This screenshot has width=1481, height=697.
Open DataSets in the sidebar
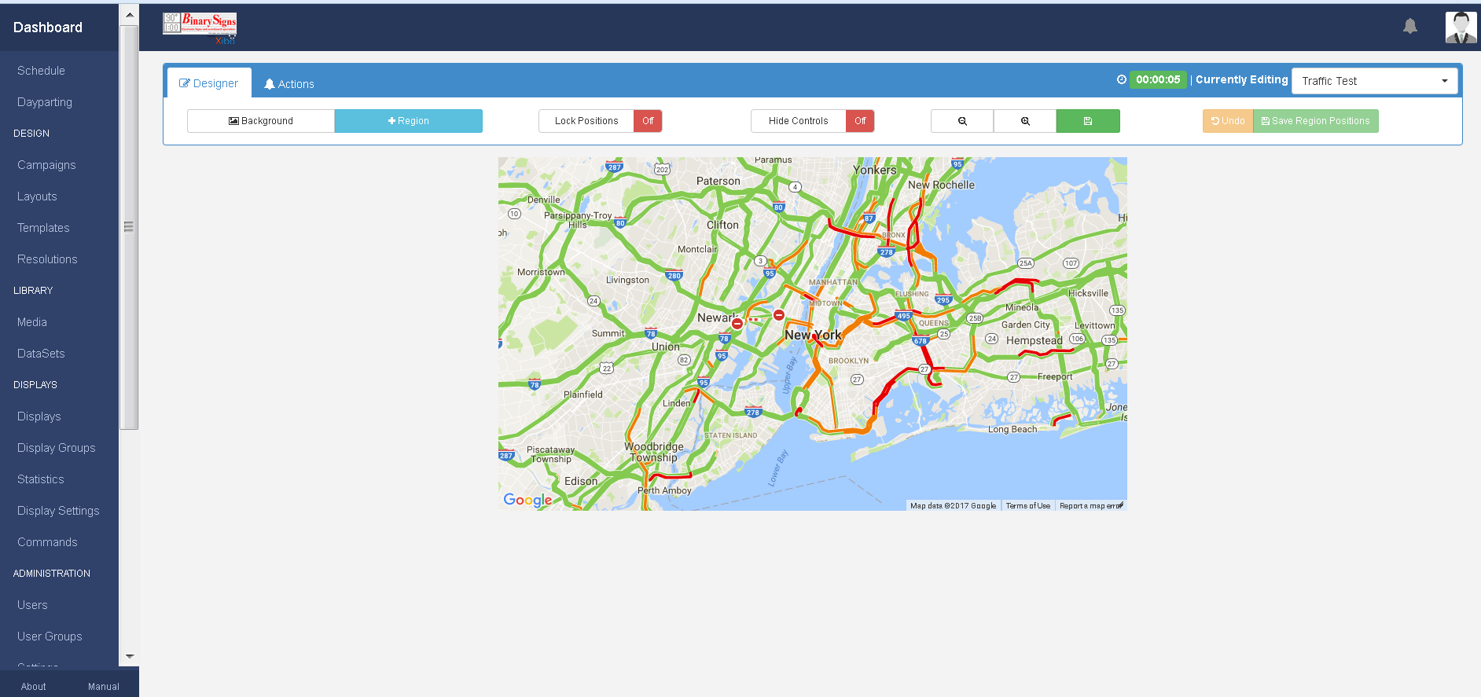(x=41, y=354)
